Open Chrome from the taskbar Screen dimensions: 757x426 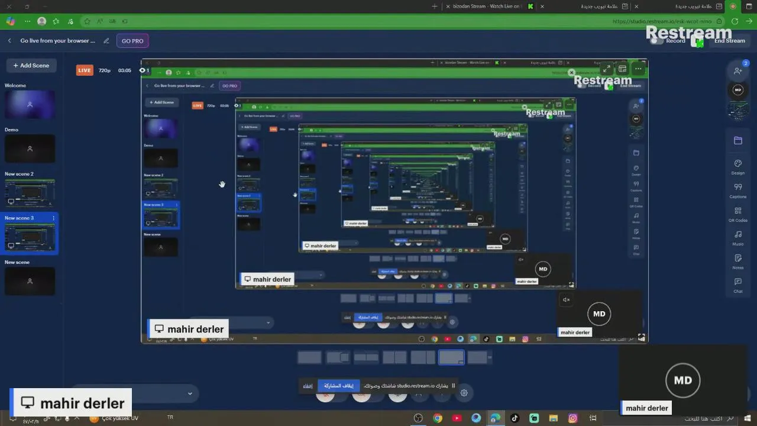pos(438,418)
